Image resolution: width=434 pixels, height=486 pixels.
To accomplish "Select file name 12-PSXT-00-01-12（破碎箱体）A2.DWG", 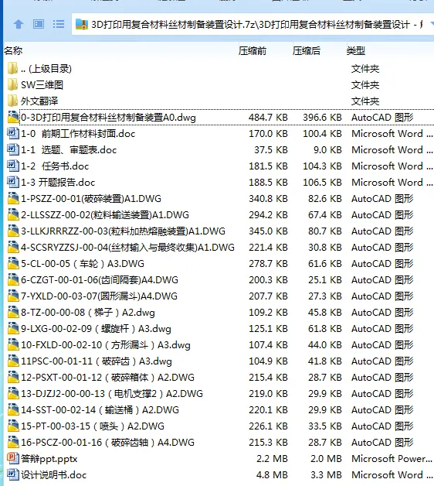I will [107, 377].
